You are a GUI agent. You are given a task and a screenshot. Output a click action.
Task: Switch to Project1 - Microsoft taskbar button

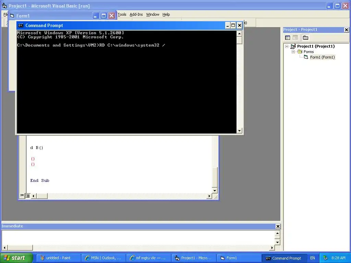194,258
